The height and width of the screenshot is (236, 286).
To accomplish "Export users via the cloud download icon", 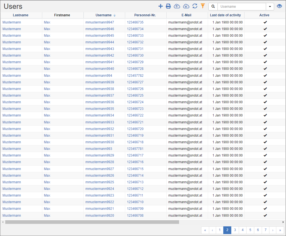I will pos(186,6).
